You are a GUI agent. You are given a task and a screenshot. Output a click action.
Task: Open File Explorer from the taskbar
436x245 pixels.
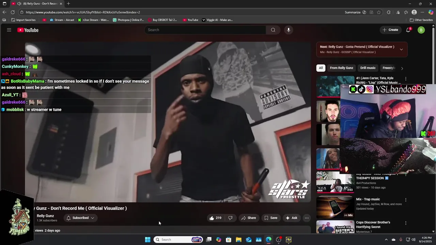239,240
